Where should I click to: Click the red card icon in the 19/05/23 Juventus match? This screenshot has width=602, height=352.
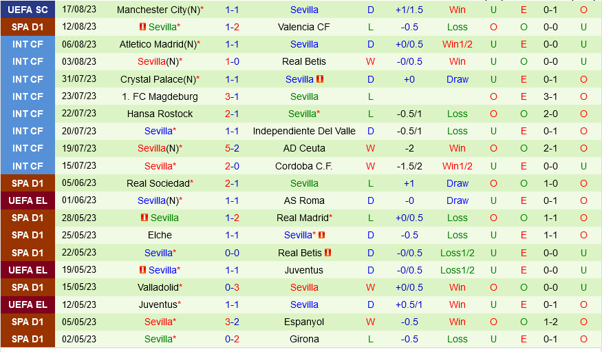(x=143, y=270)
